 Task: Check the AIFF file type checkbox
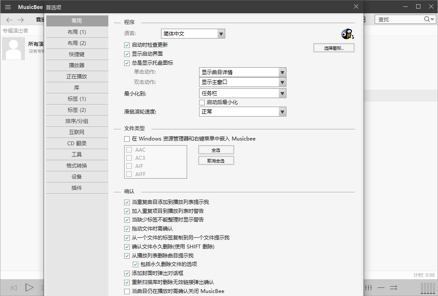tap(129, 174)
